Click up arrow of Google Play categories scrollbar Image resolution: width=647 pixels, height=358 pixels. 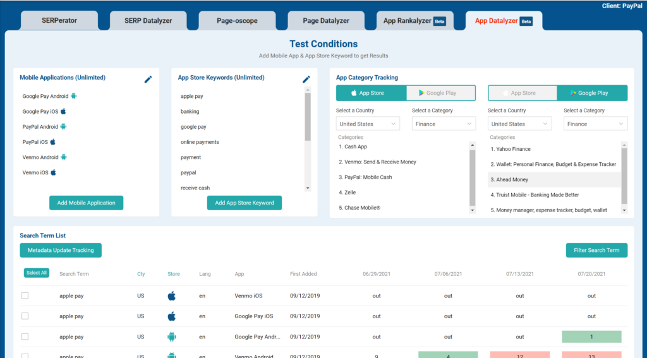pos(624,145)
